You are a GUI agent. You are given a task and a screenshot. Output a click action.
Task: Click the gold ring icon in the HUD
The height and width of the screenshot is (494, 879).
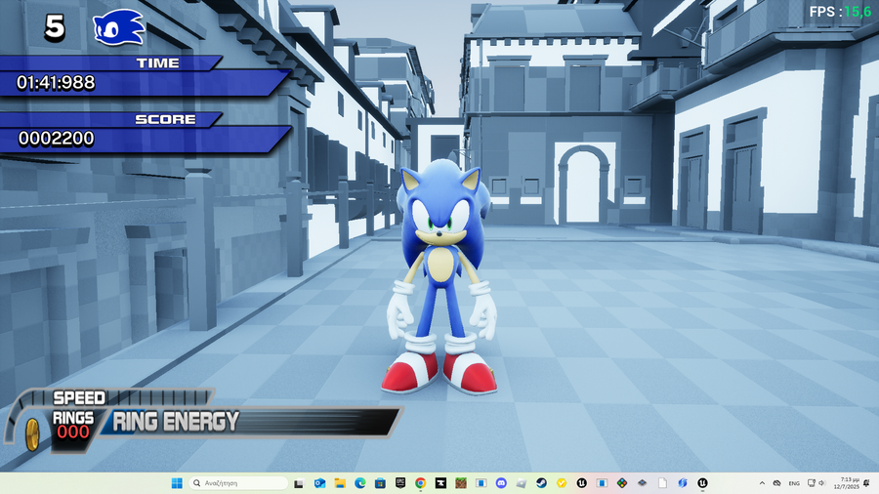click(32, 434)
